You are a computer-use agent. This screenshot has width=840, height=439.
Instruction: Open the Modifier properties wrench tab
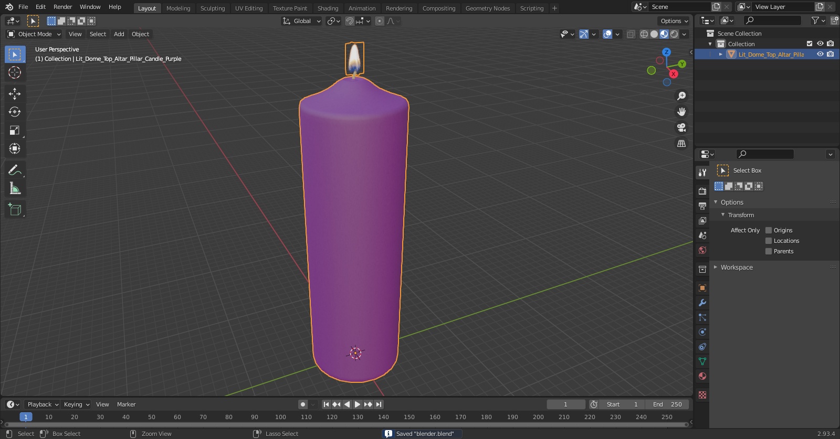click(702, 303)
